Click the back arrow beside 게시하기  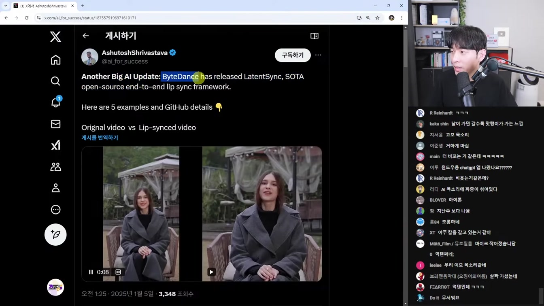(85, 36)
